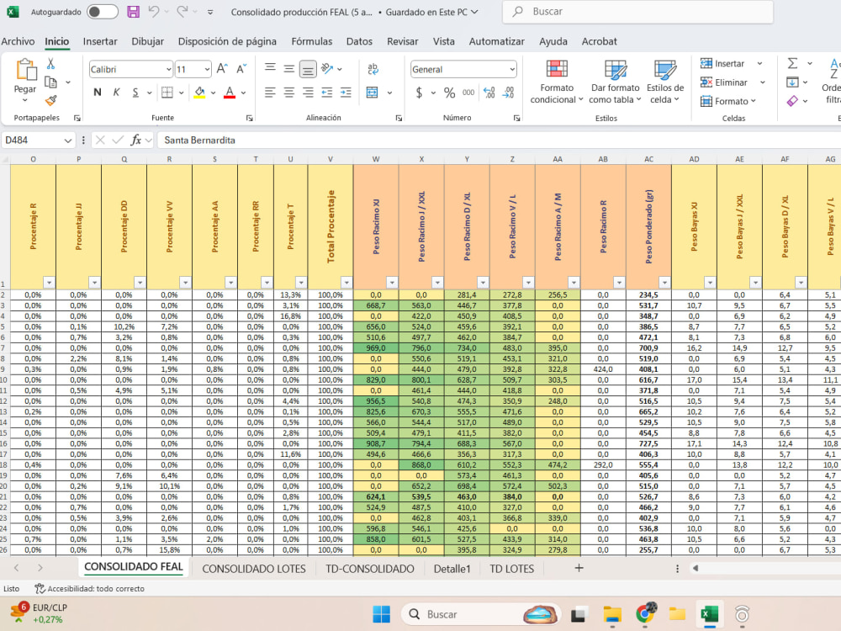Choose the merge and center cells icon

373,93
